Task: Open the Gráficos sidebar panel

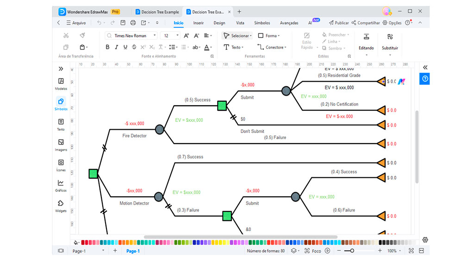Action: tap(61, 186)
